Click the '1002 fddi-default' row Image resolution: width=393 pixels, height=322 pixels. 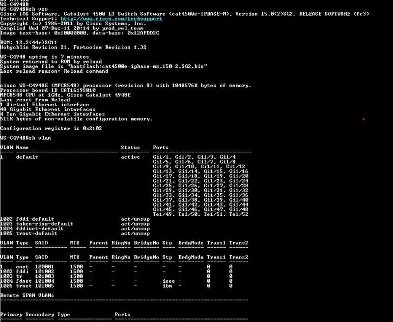(x=75, y=219)
